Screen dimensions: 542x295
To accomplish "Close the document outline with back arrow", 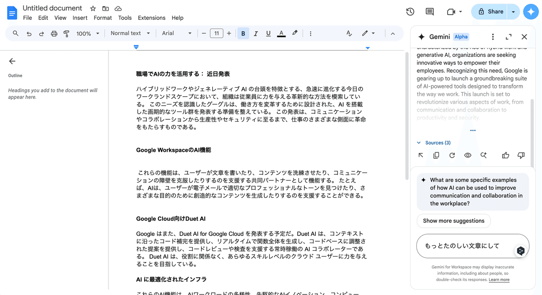I will (12, 61).
